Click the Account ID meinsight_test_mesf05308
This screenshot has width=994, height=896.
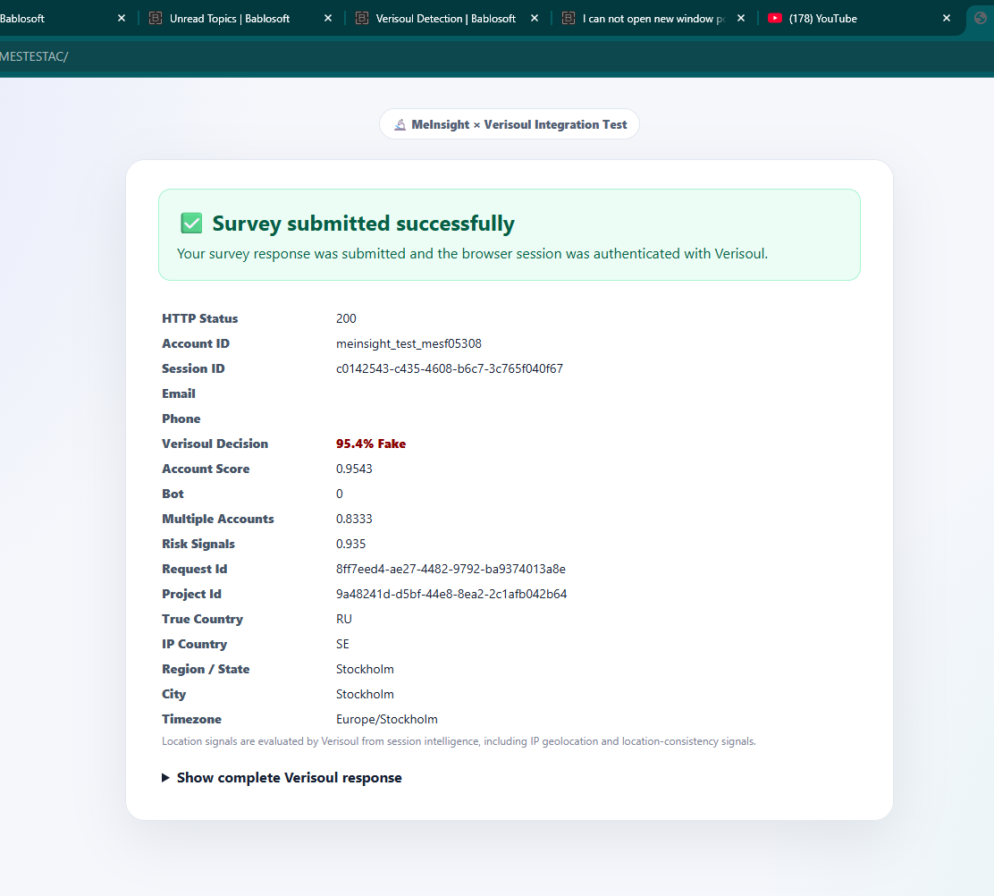409,343
